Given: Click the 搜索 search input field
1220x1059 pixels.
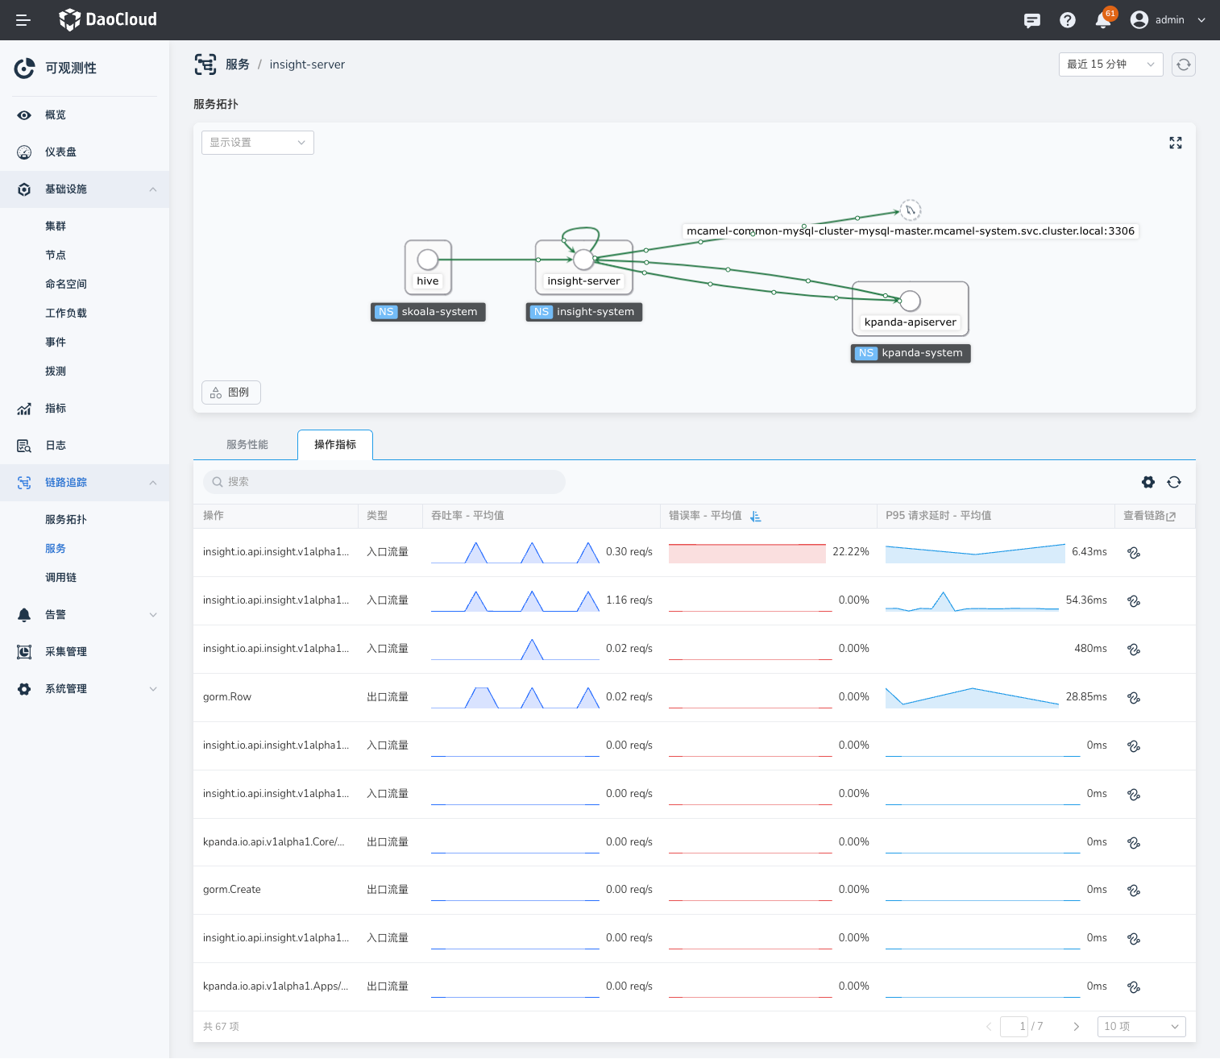Looking at the screenshot, I should (384, 482).
